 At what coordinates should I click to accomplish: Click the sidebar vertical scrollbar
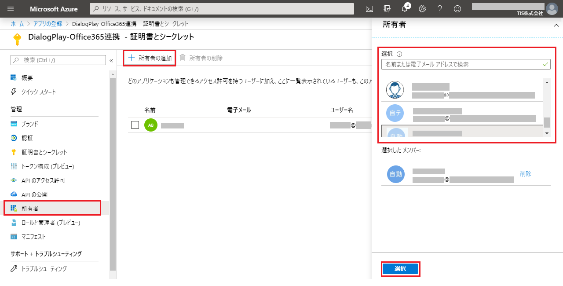(113, 174)
